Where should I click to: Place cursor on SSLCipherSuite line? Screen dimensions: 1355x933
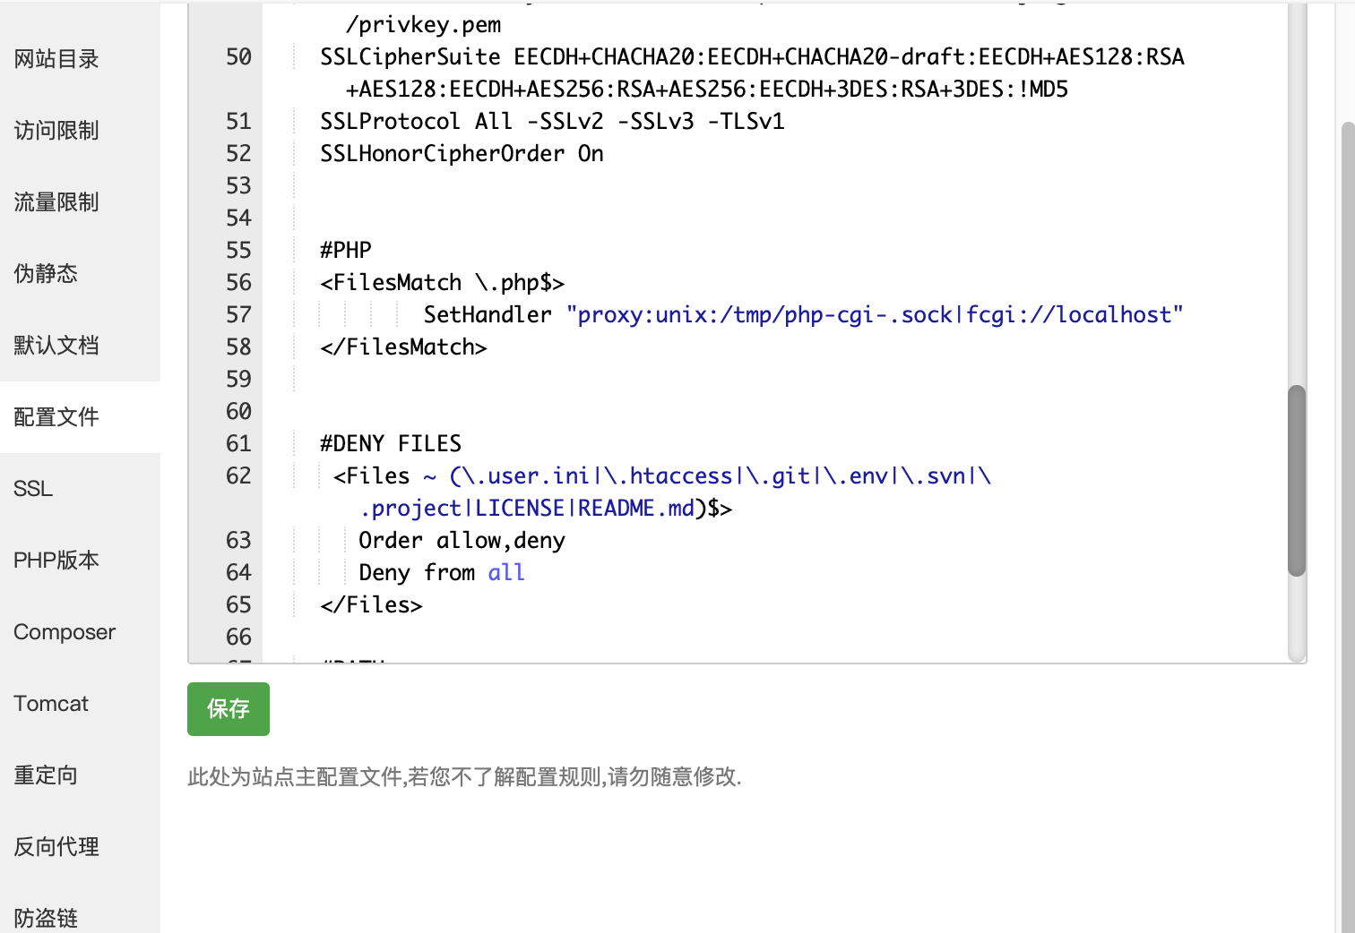click(x=752, y=57)
